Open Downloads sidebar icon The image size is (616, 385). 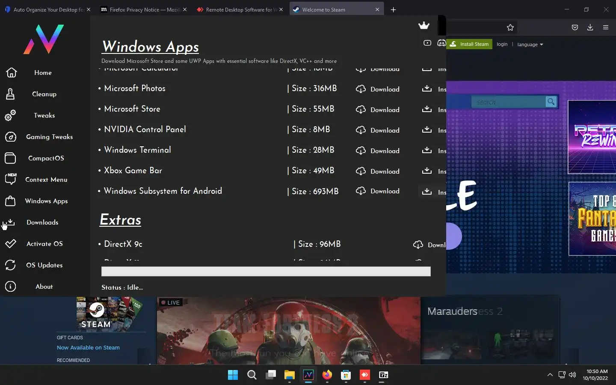(10, 222)
